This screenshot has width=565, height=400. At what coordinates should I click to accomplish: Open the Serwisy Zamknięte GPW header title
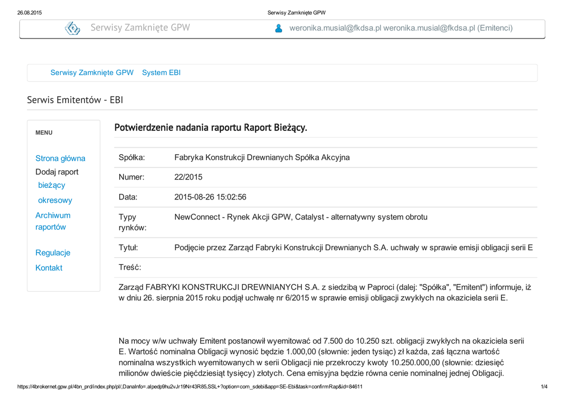[140, 28]
